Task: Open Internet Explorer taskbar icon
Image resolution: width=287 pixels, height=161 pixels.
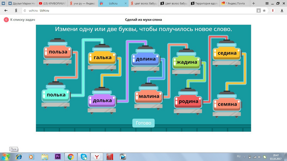Action: pyautogui.click(x=19, y=157)
